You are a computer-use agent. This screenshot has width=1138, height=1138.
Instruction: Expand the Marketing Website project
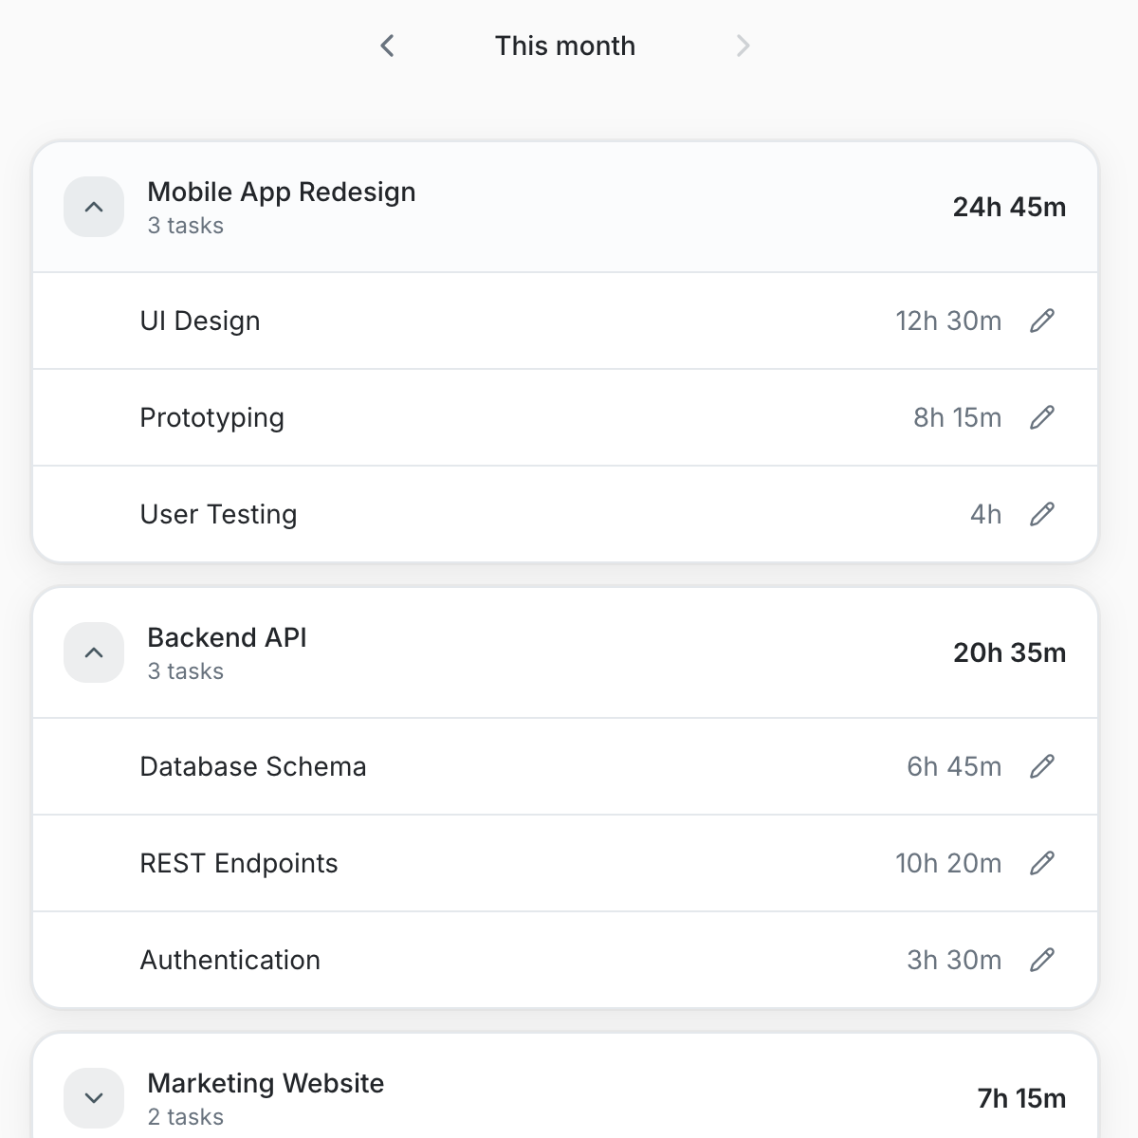coord(93,1097)
